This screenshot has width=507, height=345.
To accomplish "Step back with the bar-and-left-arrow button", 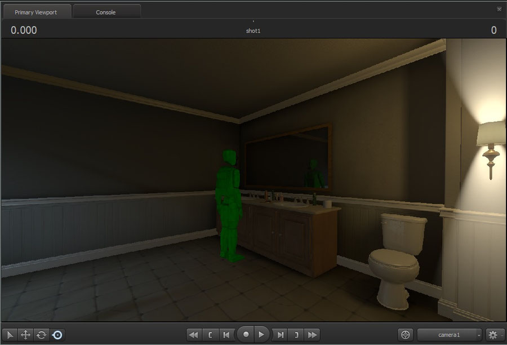I will coord(226,335).
